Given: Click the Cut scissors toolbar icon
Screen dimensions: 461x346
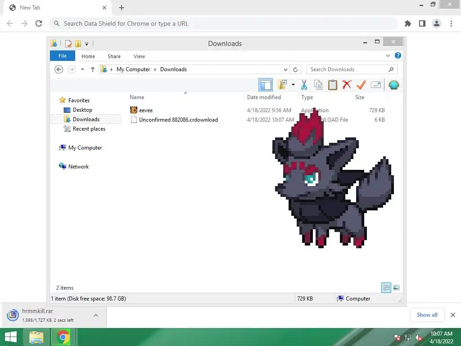Looking at the screenshot, I should pyautogui.click(x=304, y=85).
